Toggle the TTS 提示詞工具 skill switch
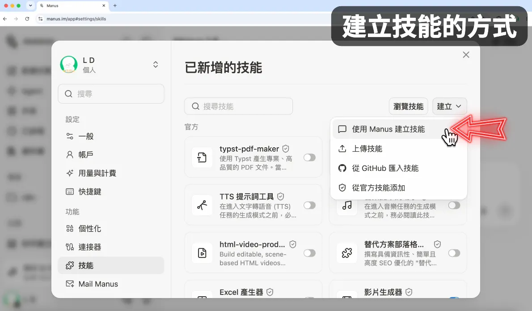This screenshot has width=532, height=311. tap(309, 205)
